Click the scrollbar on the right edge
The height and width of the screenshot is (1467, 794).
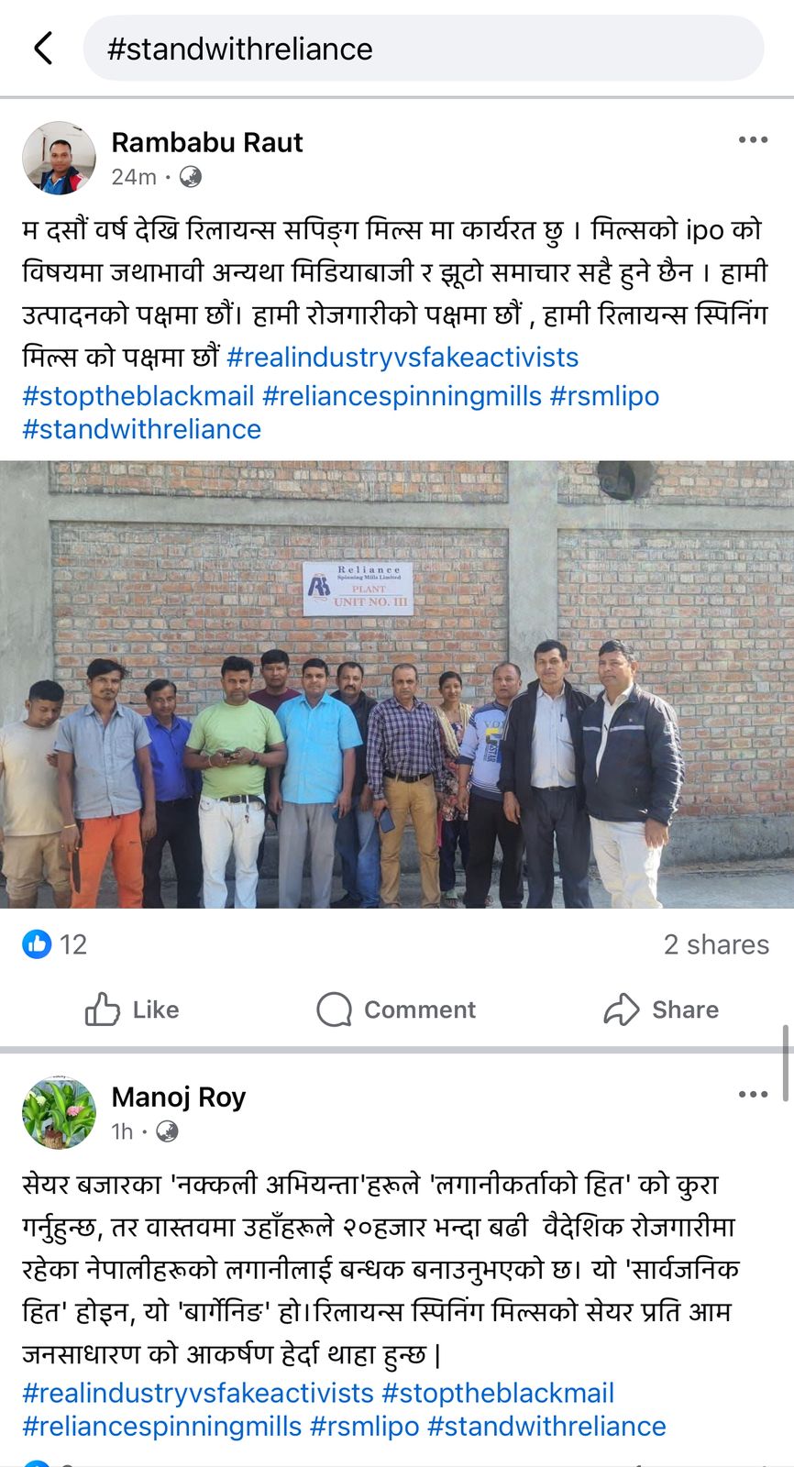click(x=786, y=1062)
